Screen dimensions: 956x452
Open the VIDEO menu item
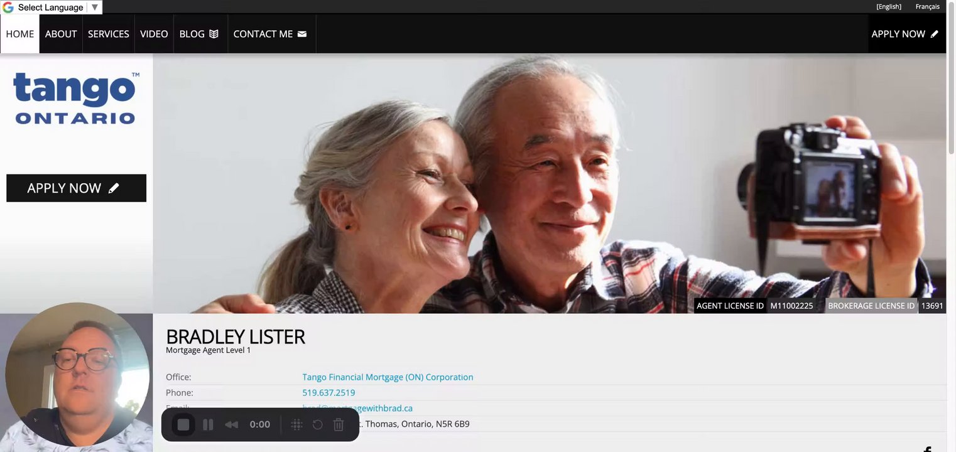(154, 34)
